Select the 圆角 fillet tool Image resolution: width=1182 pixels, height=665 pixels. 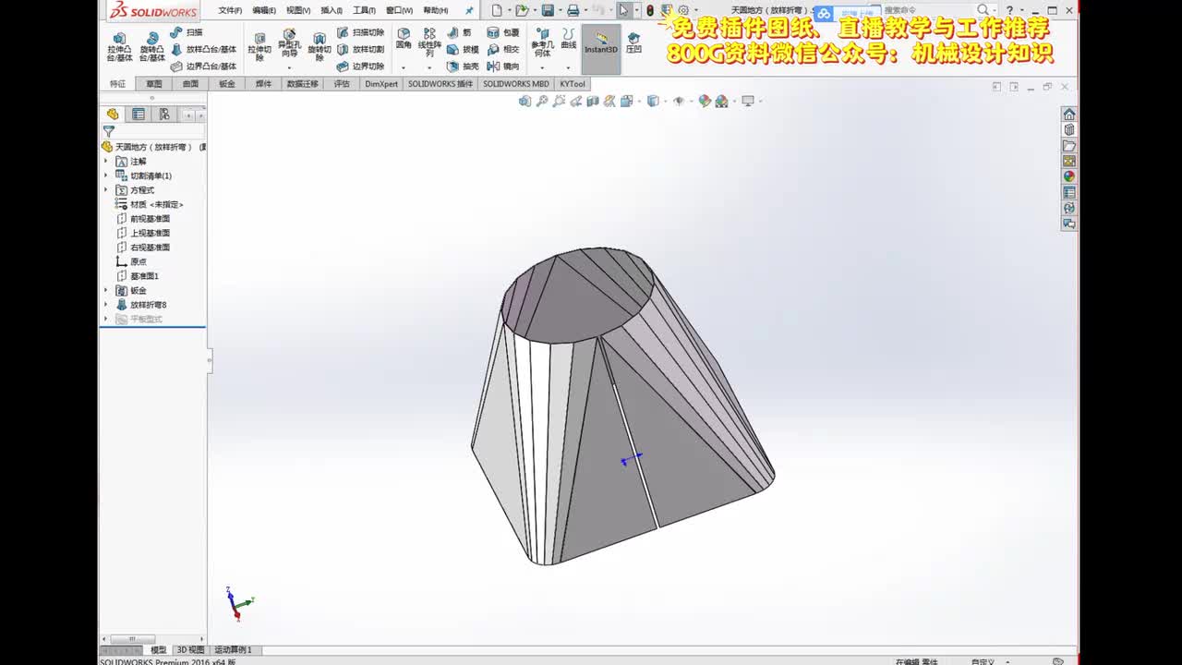click(x=404, y=38)
